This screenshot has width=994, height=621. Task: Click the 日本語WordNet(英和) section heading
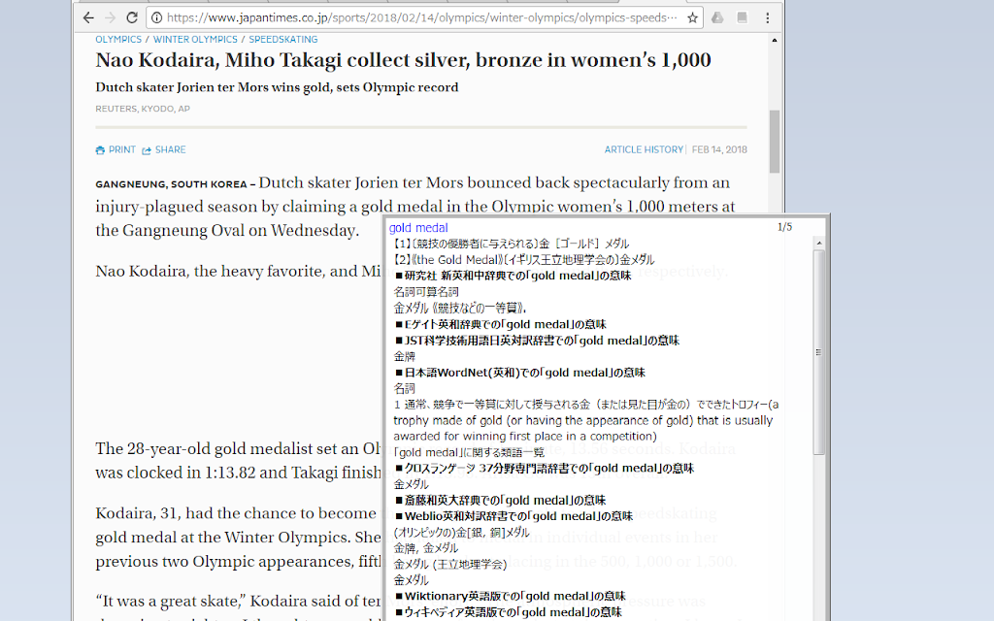(520, 373)
